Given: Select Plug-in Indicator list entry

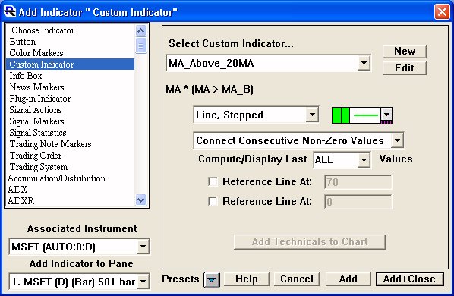Looking at the screenshot, I should (70, 99).
